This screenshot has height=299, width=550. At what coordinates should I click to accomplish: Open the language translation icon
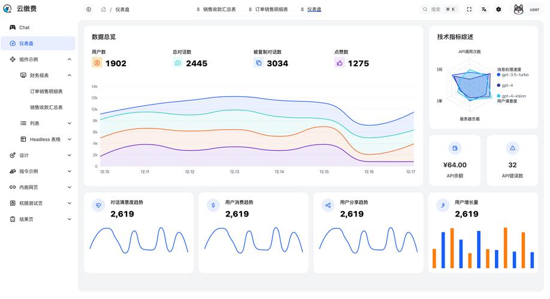[483, 10]
